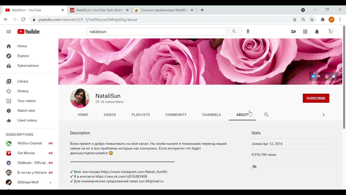Open the Instagram icon on channel banner

(327, 76)
